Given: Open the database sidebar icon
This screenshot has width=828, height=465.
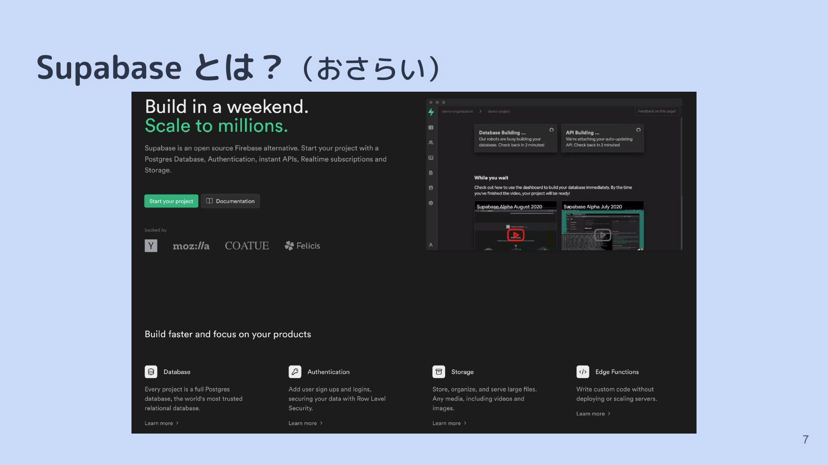Looking at the screenshot, I should click(431, 188).
